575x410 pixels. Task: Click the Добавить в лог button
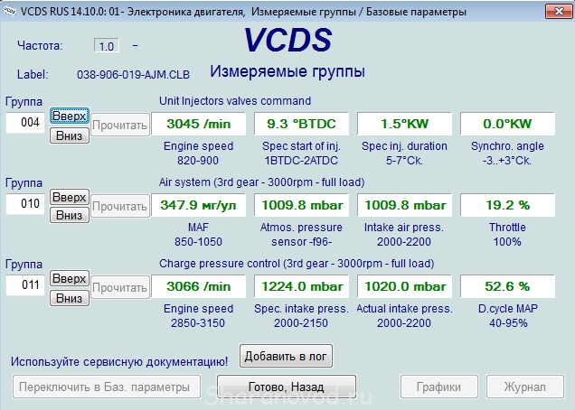click(x=287, y=357)
